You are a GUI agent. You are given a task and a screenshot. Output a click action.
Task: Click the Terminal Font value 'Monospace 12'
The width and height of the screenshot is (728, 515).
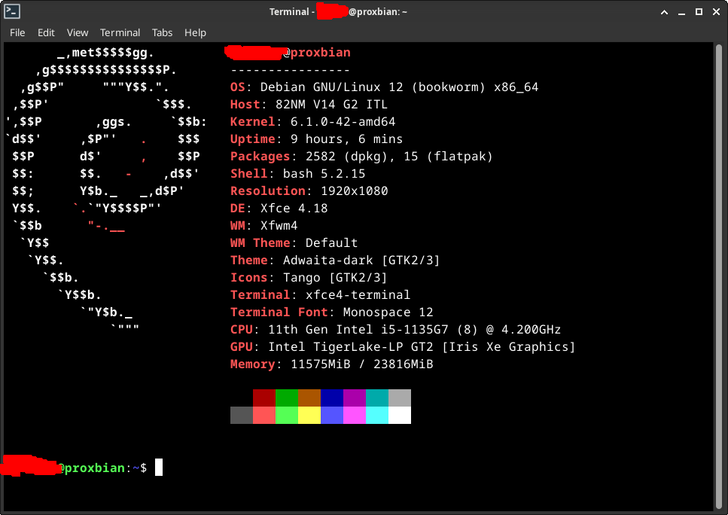pyautogui.click(x=388, y=312)
